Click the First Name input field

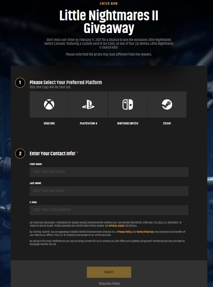[109, 172]
